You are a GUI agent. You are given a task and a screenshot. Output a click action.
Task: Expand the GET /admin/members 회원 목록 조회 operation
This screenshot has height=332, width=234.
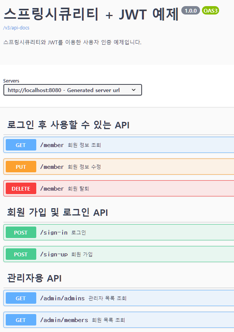(x=119, y=320)
